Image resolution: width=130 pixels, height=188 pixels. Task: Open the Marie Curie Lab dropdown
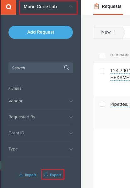[48, 8]
